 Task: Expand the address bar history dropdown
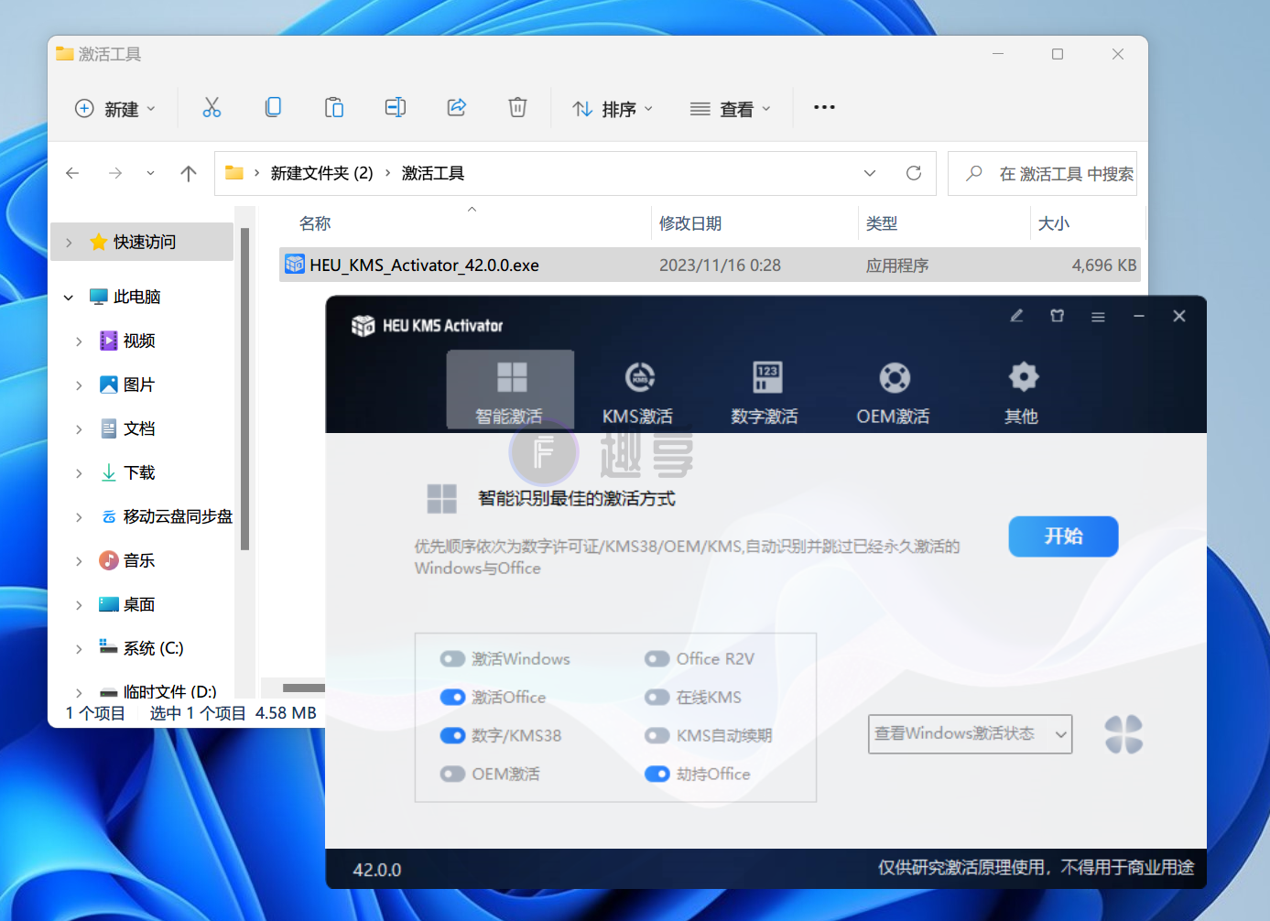(870, 173)
